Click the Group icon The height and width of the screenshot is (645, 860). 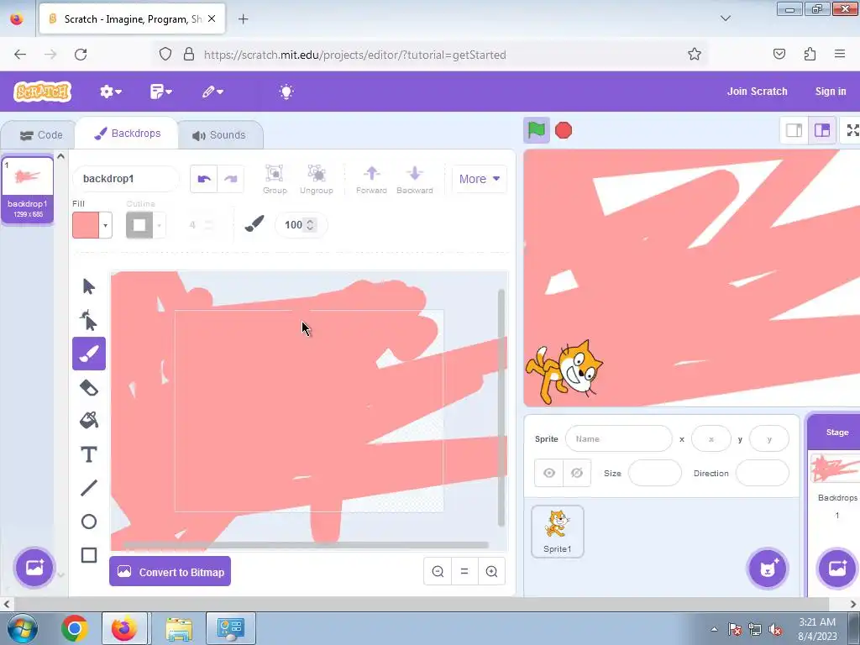(x=275, y=179)
